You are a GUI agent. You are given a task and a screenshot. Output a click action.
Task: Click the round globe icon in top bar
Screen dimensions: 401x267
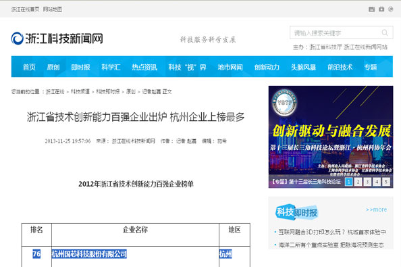(x=390, y=9)
